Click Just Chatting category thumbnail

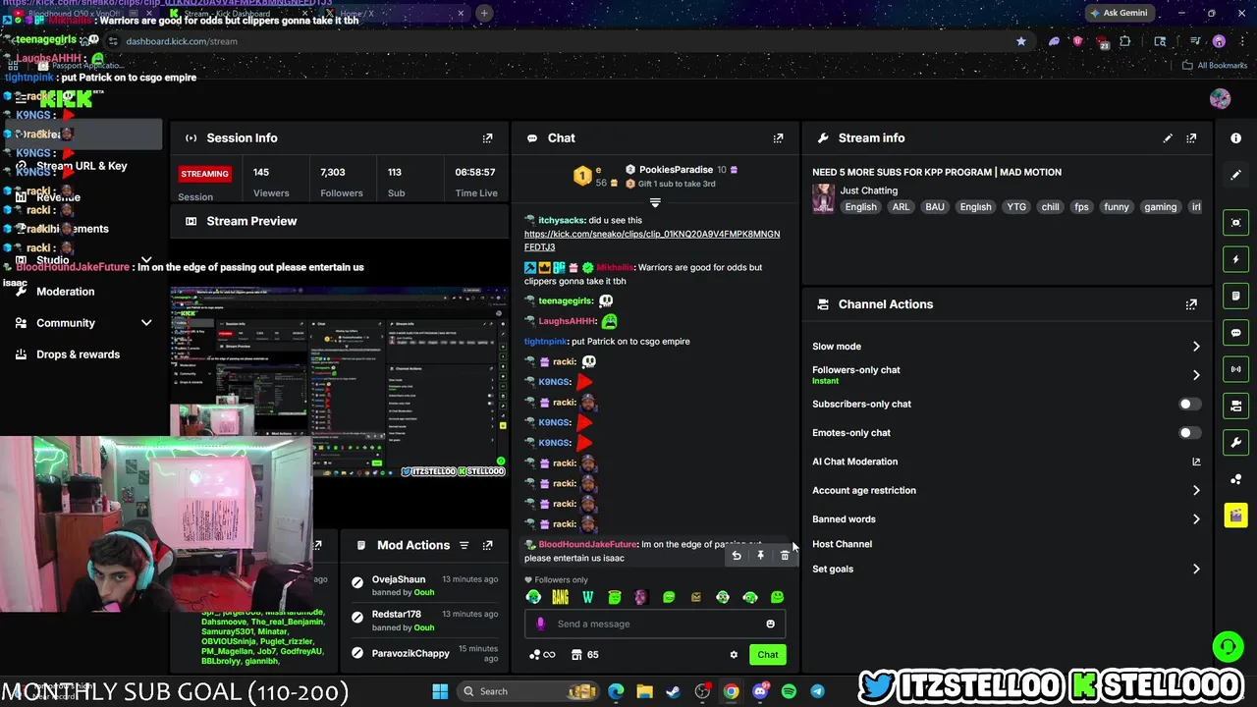point(823,198)
